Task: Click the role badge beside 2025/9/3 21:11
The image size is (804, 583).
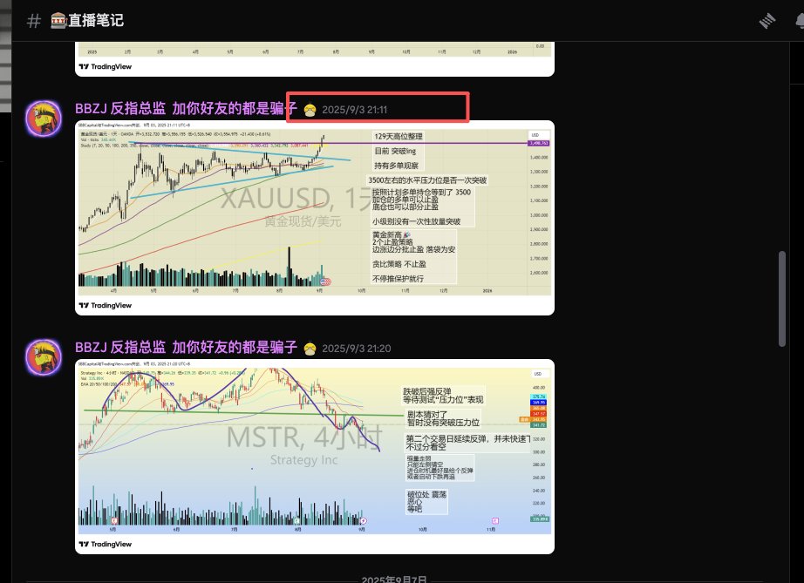Action: point(310,110)
